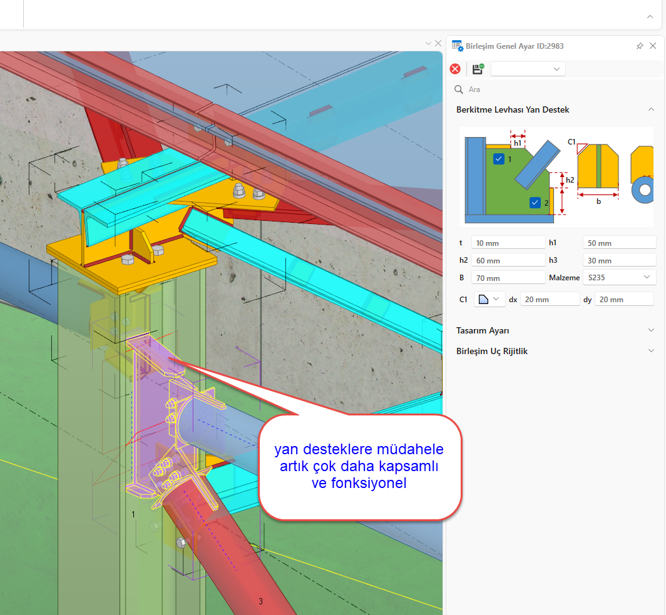Click the magnifier search icon beside Ara
Screen dimensions: 666x615
(459, 89)
